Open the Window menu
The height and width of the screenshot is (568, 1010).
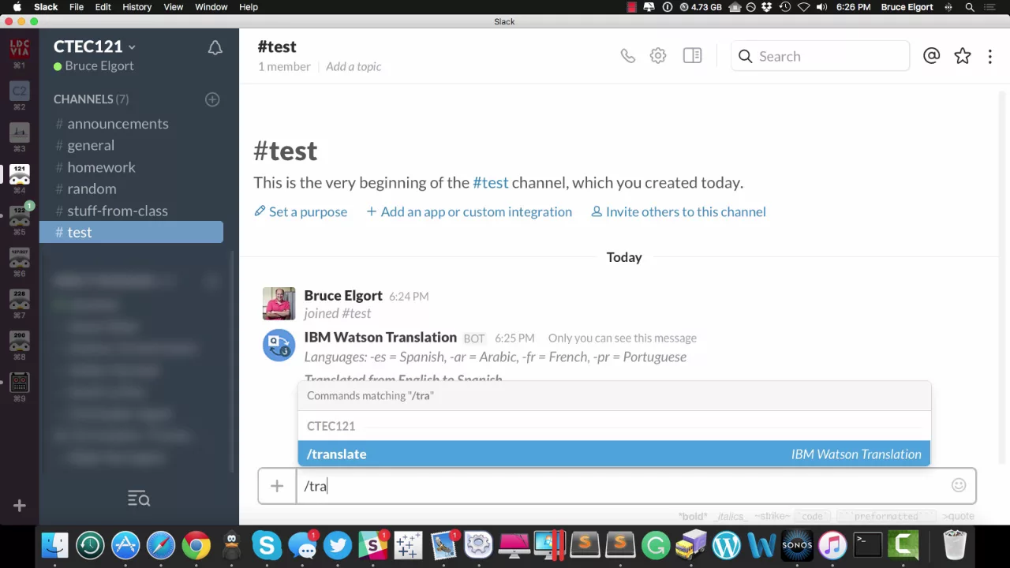coord(211,7)
